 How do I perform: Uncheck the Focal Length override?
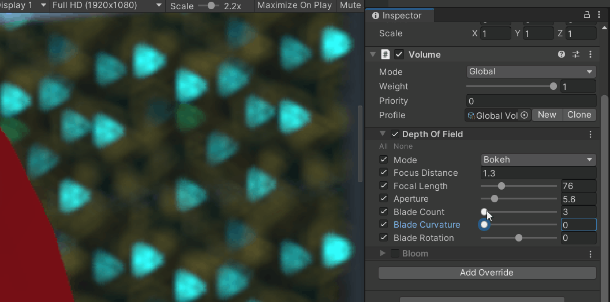384,186
